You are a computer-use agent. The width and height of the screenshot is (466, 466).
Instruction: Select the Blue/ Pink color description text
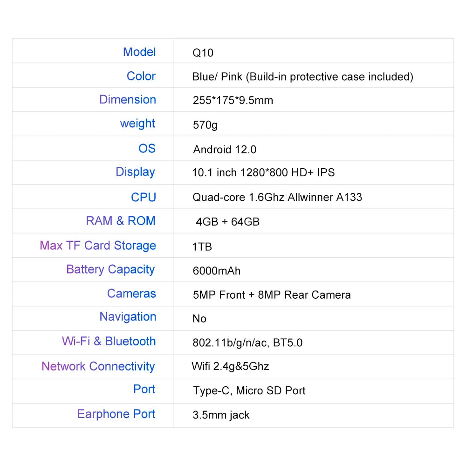[x=302, y=76]
